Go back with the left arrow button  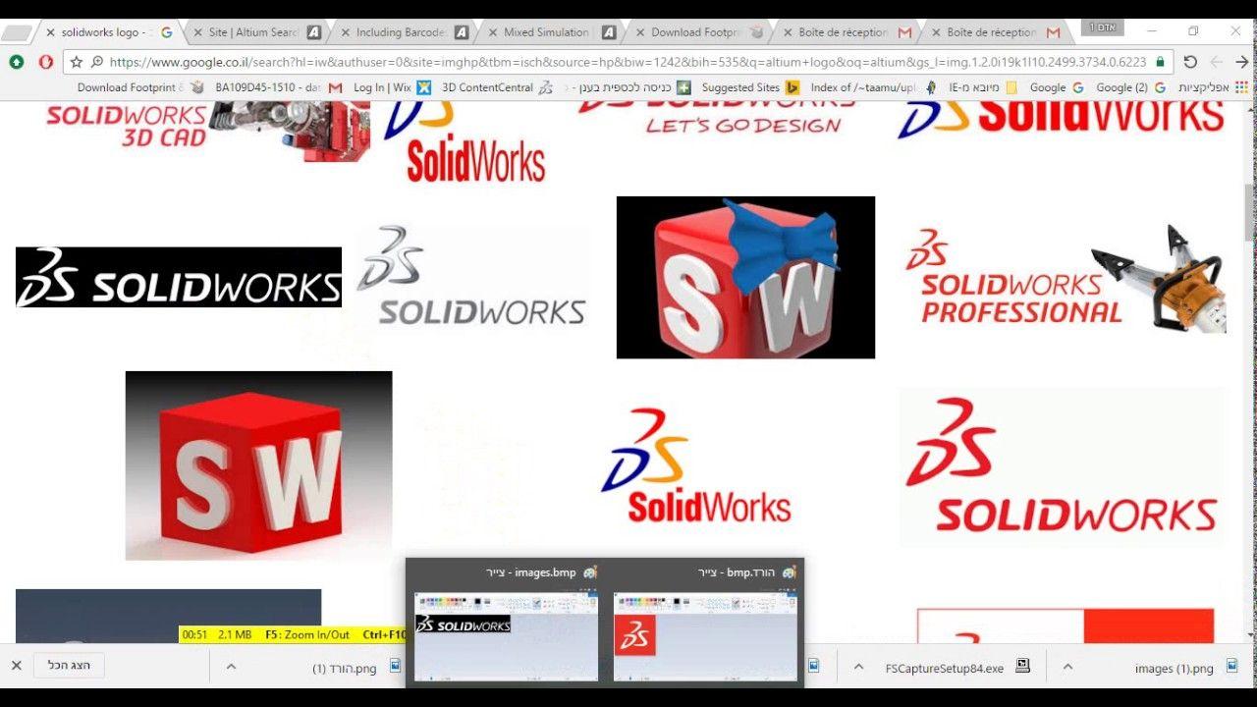1216,62
